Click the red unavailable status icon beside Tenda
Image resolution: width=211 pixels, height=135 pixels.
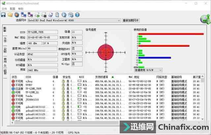tap(13, 96)
